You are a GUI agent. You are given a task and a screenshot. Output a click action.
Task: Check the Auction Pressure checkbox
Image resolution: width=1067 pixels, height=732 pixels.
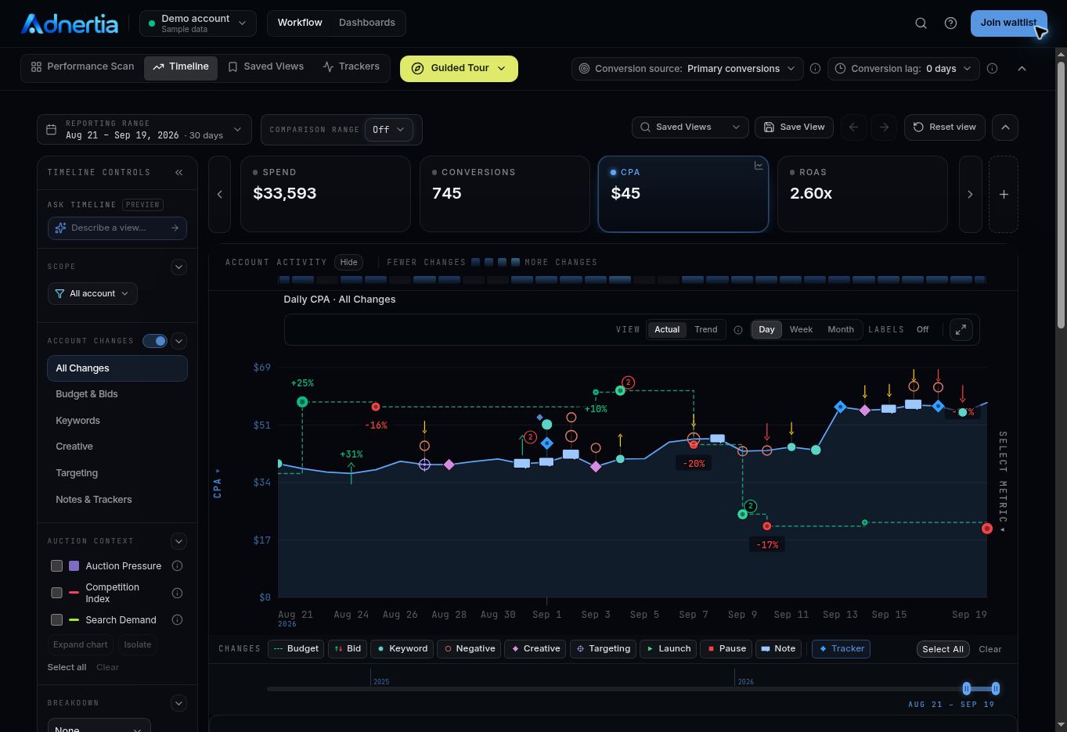56,566
